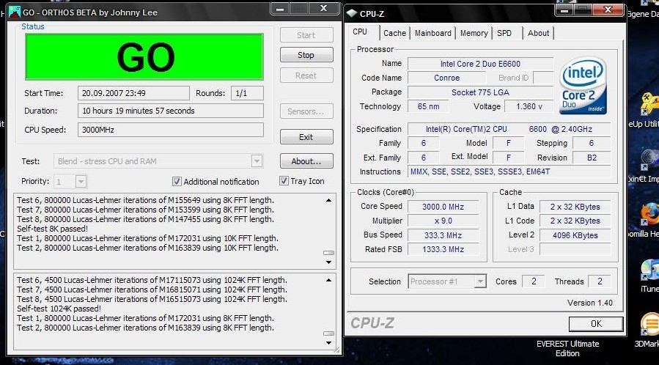Click the Rated FSB '1333.3 MHz' value
Viewport: 659px width, 365px height.
click(x=443, y=249)
